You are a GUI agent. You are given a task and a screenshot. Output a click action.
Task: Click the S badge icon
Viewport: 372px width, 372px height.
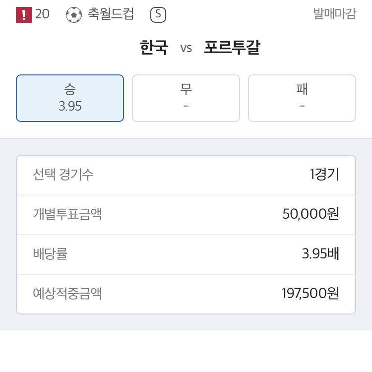click(158, 15)
